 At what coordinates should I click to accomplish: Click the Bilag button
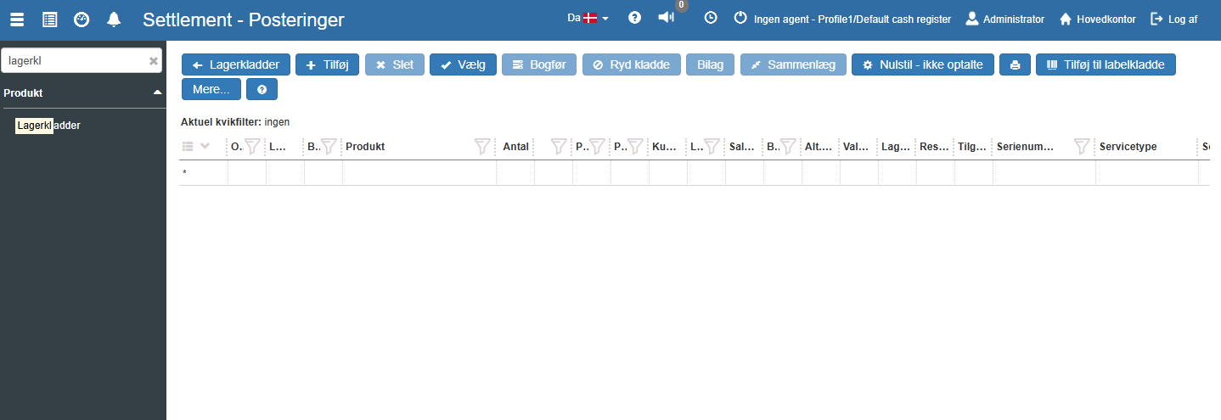pyautogui.click(x=711, y=64)
